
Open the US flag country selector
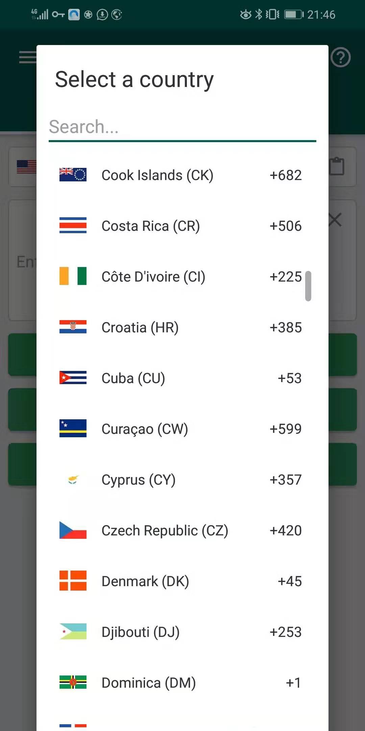coord(26,167)
